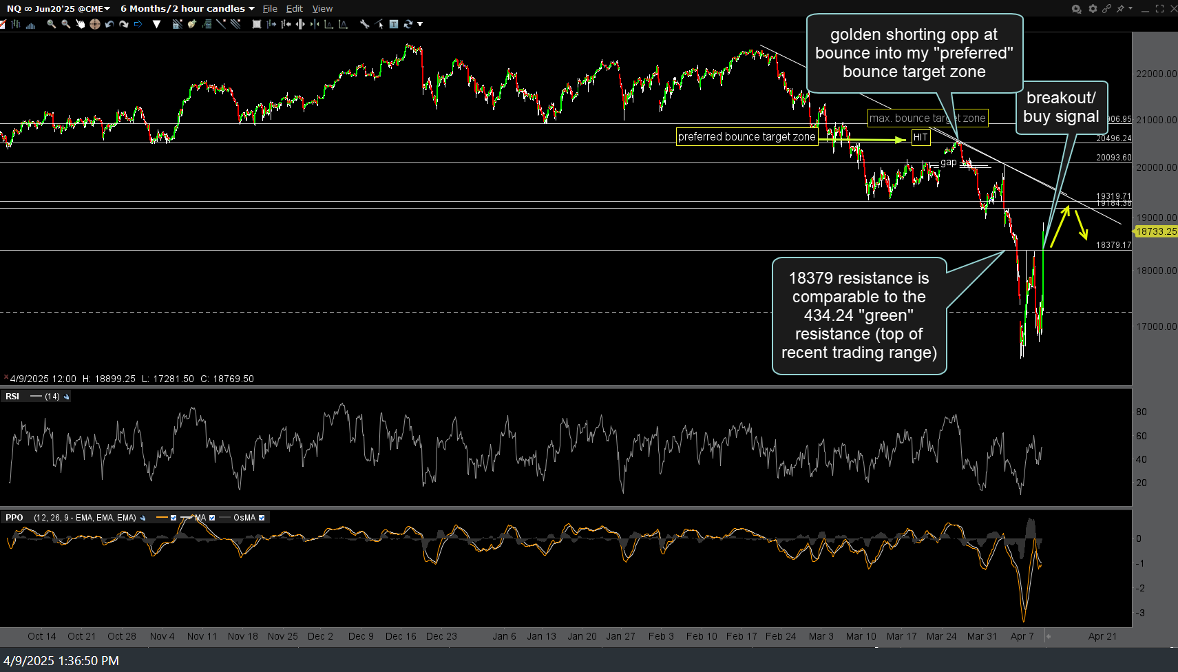Click the zoom in magnifier icon

coord(52,24)
